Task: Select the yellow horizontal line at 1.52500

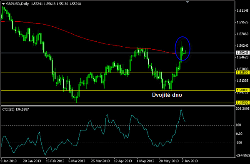Action: coord(118,73)
